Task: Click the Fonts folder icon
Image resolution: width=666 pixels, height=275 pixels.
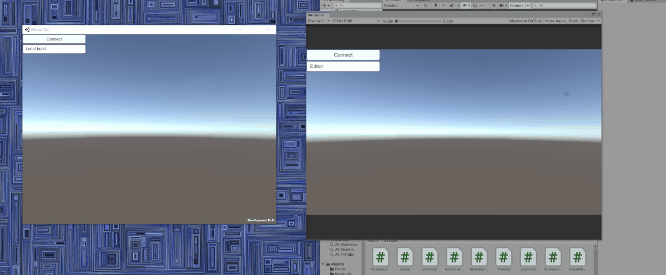Action: click(x=332, y=269)
